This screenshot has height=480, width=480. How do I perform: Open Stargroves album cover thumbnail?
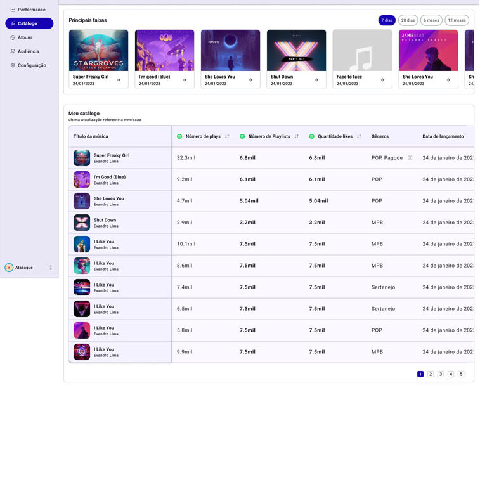coord(98,50)
